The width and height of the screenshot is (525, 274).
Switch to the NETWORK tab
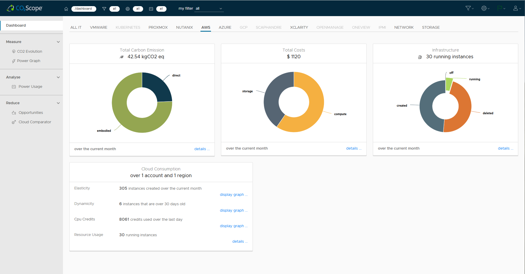[x=404, y=28]
